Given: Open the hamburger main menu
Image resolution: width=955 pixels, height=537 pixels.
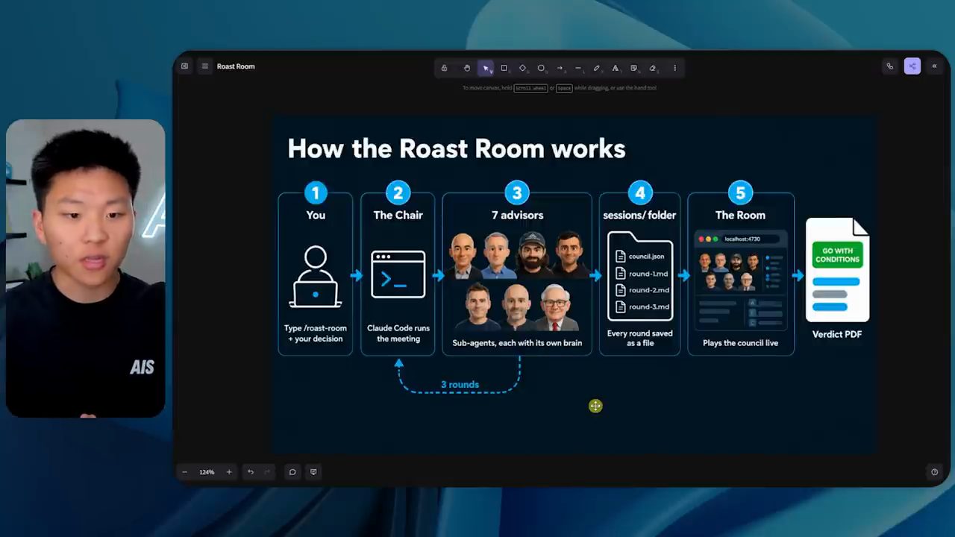Looking at the screenshot, I should (x=205, y=66).
